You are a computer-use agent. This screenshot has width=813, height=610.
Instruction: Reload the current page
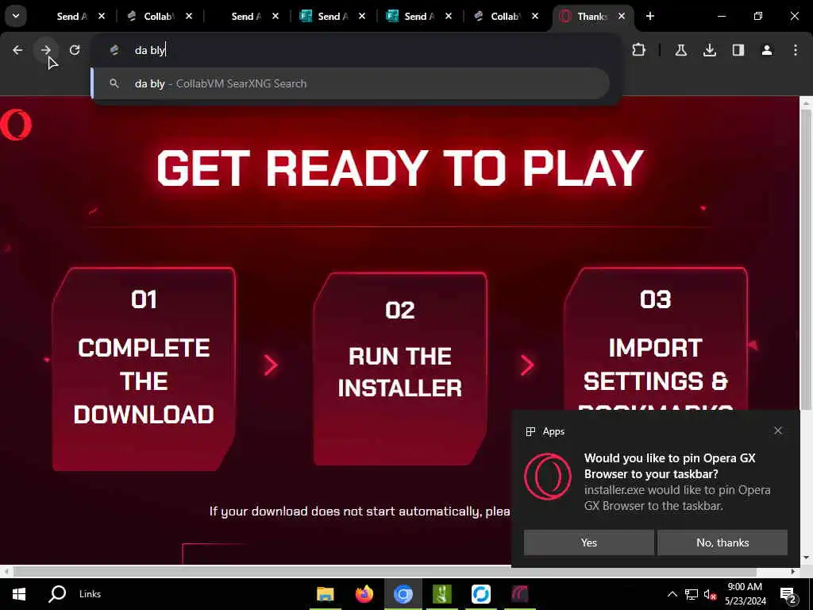pyautogui.click(x=75, y=50)
